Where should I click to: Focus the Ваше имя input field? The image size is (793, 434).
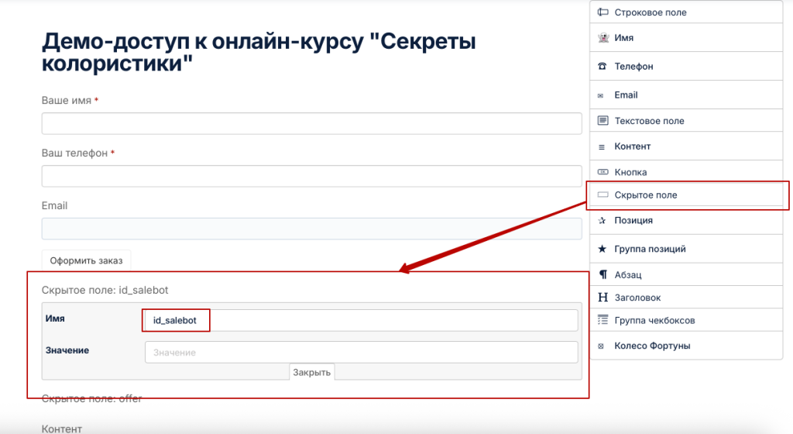pyautogui.click(x=311, y=123)
